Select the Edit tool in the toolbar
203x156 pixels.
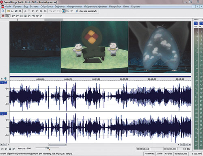(64, 11)
